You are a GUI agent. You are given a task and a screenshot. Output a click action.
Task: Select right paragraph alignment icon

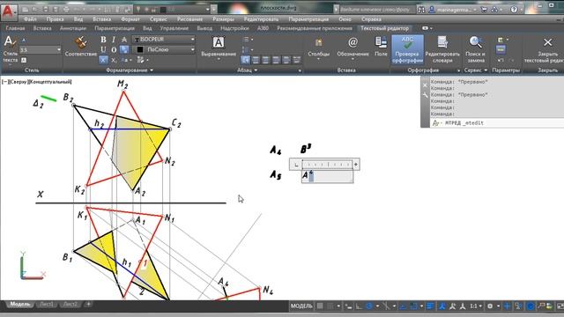(276, 60)
